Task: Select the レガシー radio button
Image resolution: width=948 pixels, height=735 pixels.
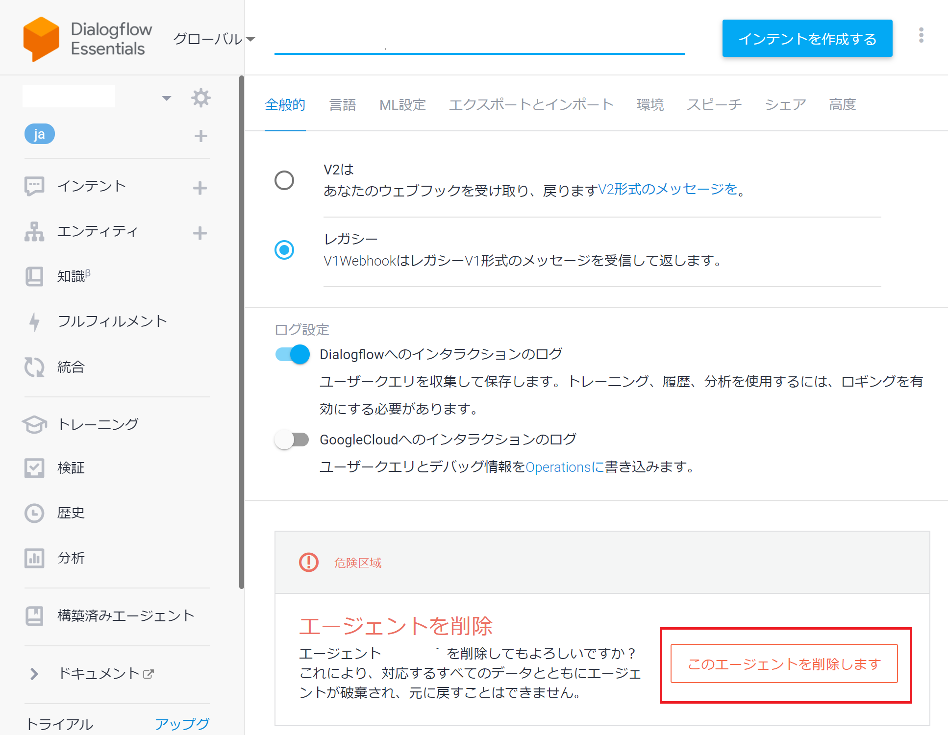Action: pos(284,250)
